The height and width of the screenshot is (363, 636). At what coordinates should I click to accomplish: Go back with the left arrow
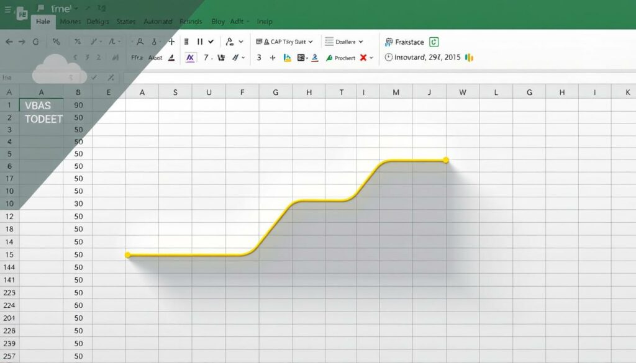point(9,42)
